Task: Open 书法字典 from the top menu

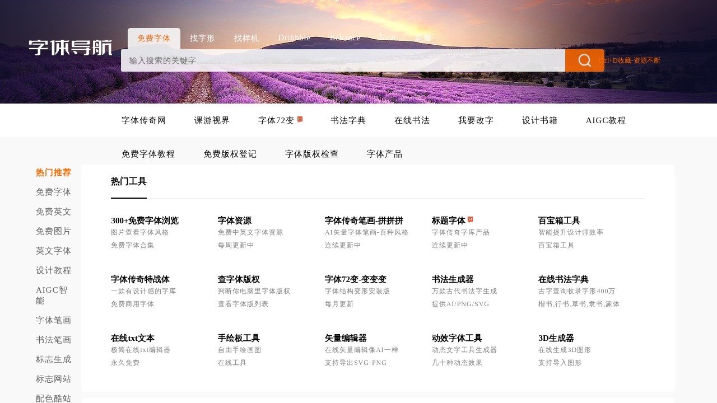Action: point(348,120)
